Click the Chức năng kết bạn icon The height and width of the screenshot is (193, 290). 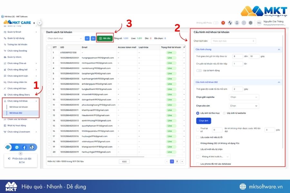click(x=5, y=88)
